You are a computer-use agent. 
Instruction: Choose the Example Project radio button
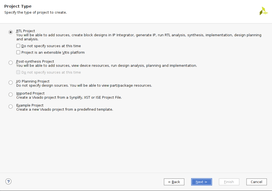[x=11, y=107]
